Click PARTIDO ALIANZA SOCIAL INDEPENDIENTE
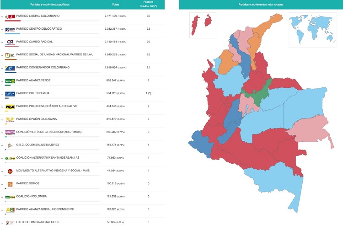 (x=45, y=209)
